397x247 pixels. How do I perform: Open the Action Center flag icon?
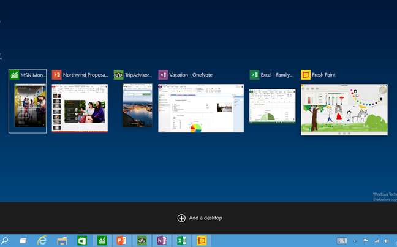click(x=365, y=241)
